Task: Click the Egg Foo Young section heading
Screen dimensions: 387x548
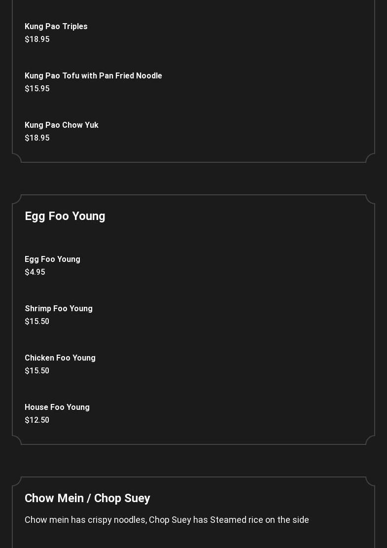Action: click(x=65, y=217)
